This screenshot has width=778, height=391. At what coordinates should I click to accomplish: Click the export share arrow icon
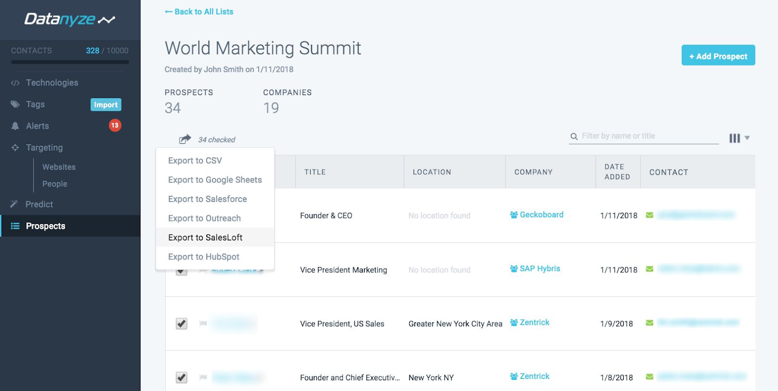[x=185, y=139]
